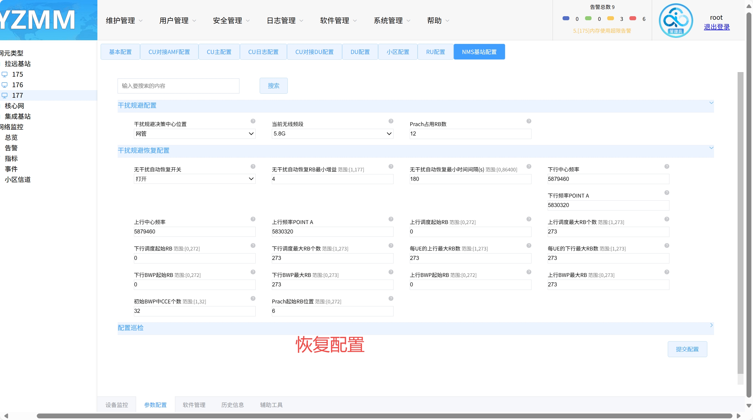Open the 用户管理 menu
Viewport: 753px width, 420px height.
177,21
